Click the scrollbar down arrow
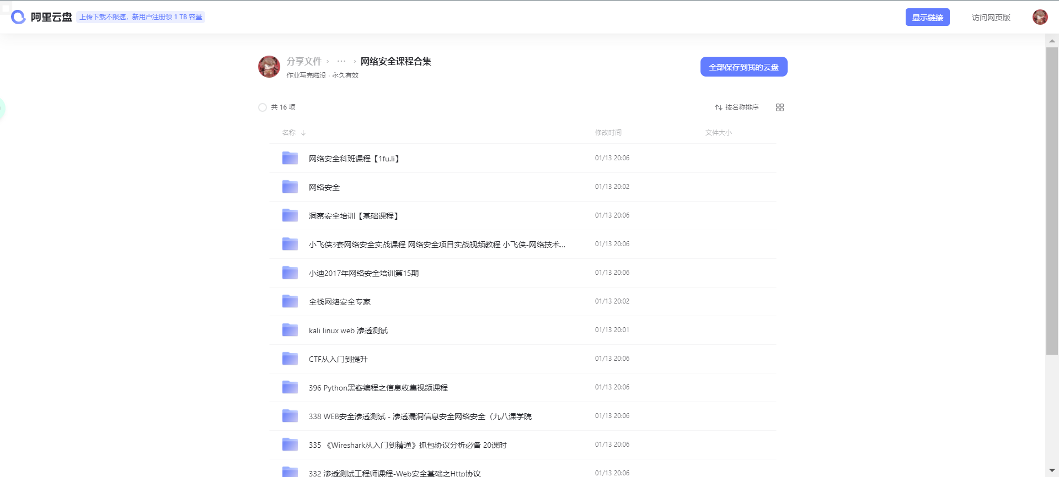Screen dimensions: 1059x477 (1052, 471)
